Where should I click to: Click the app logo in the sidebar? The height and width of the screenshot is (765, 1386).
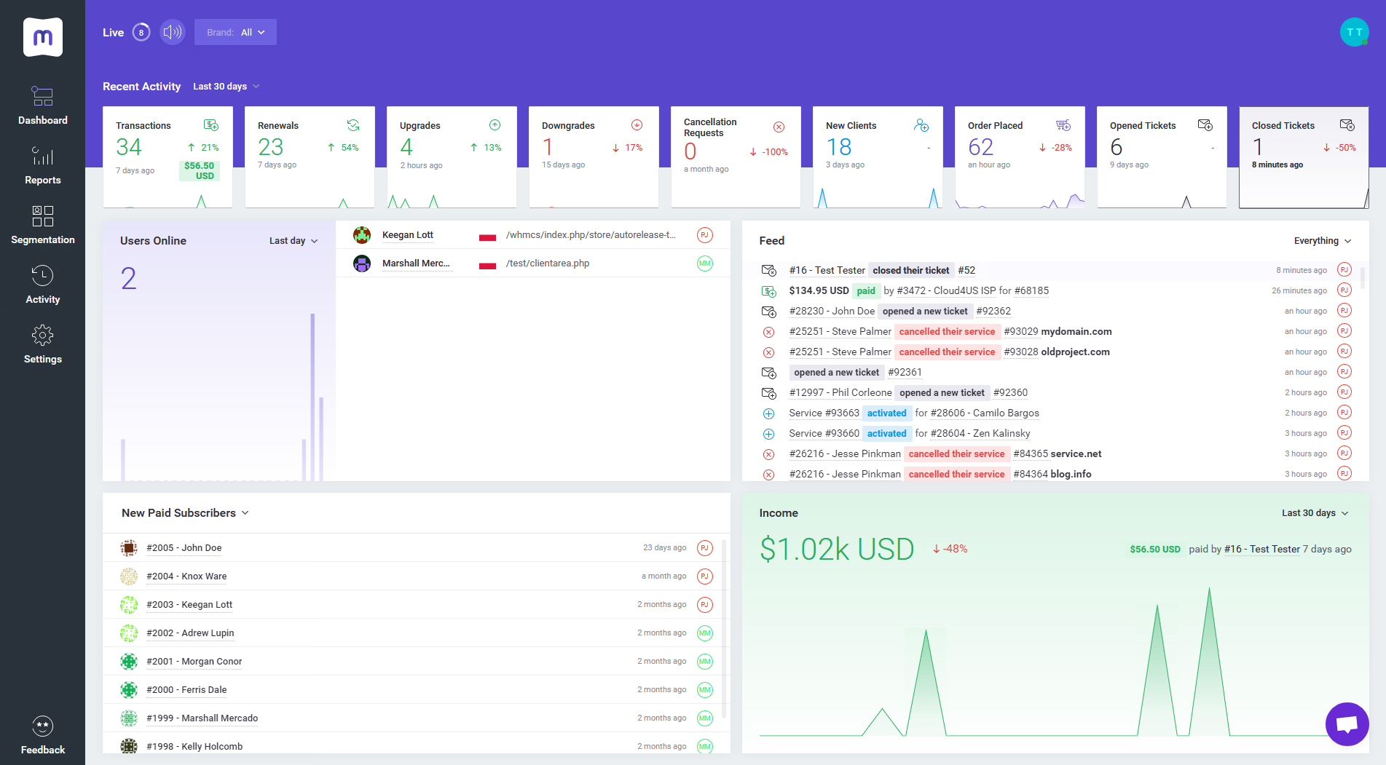coord(42,37)
